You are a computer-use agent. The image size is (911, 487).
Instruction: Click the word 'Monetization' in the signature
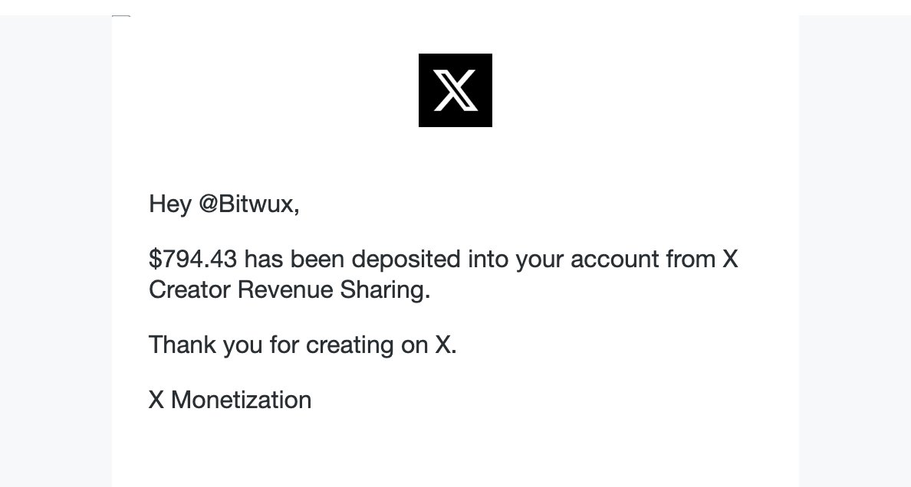point(241,400)
